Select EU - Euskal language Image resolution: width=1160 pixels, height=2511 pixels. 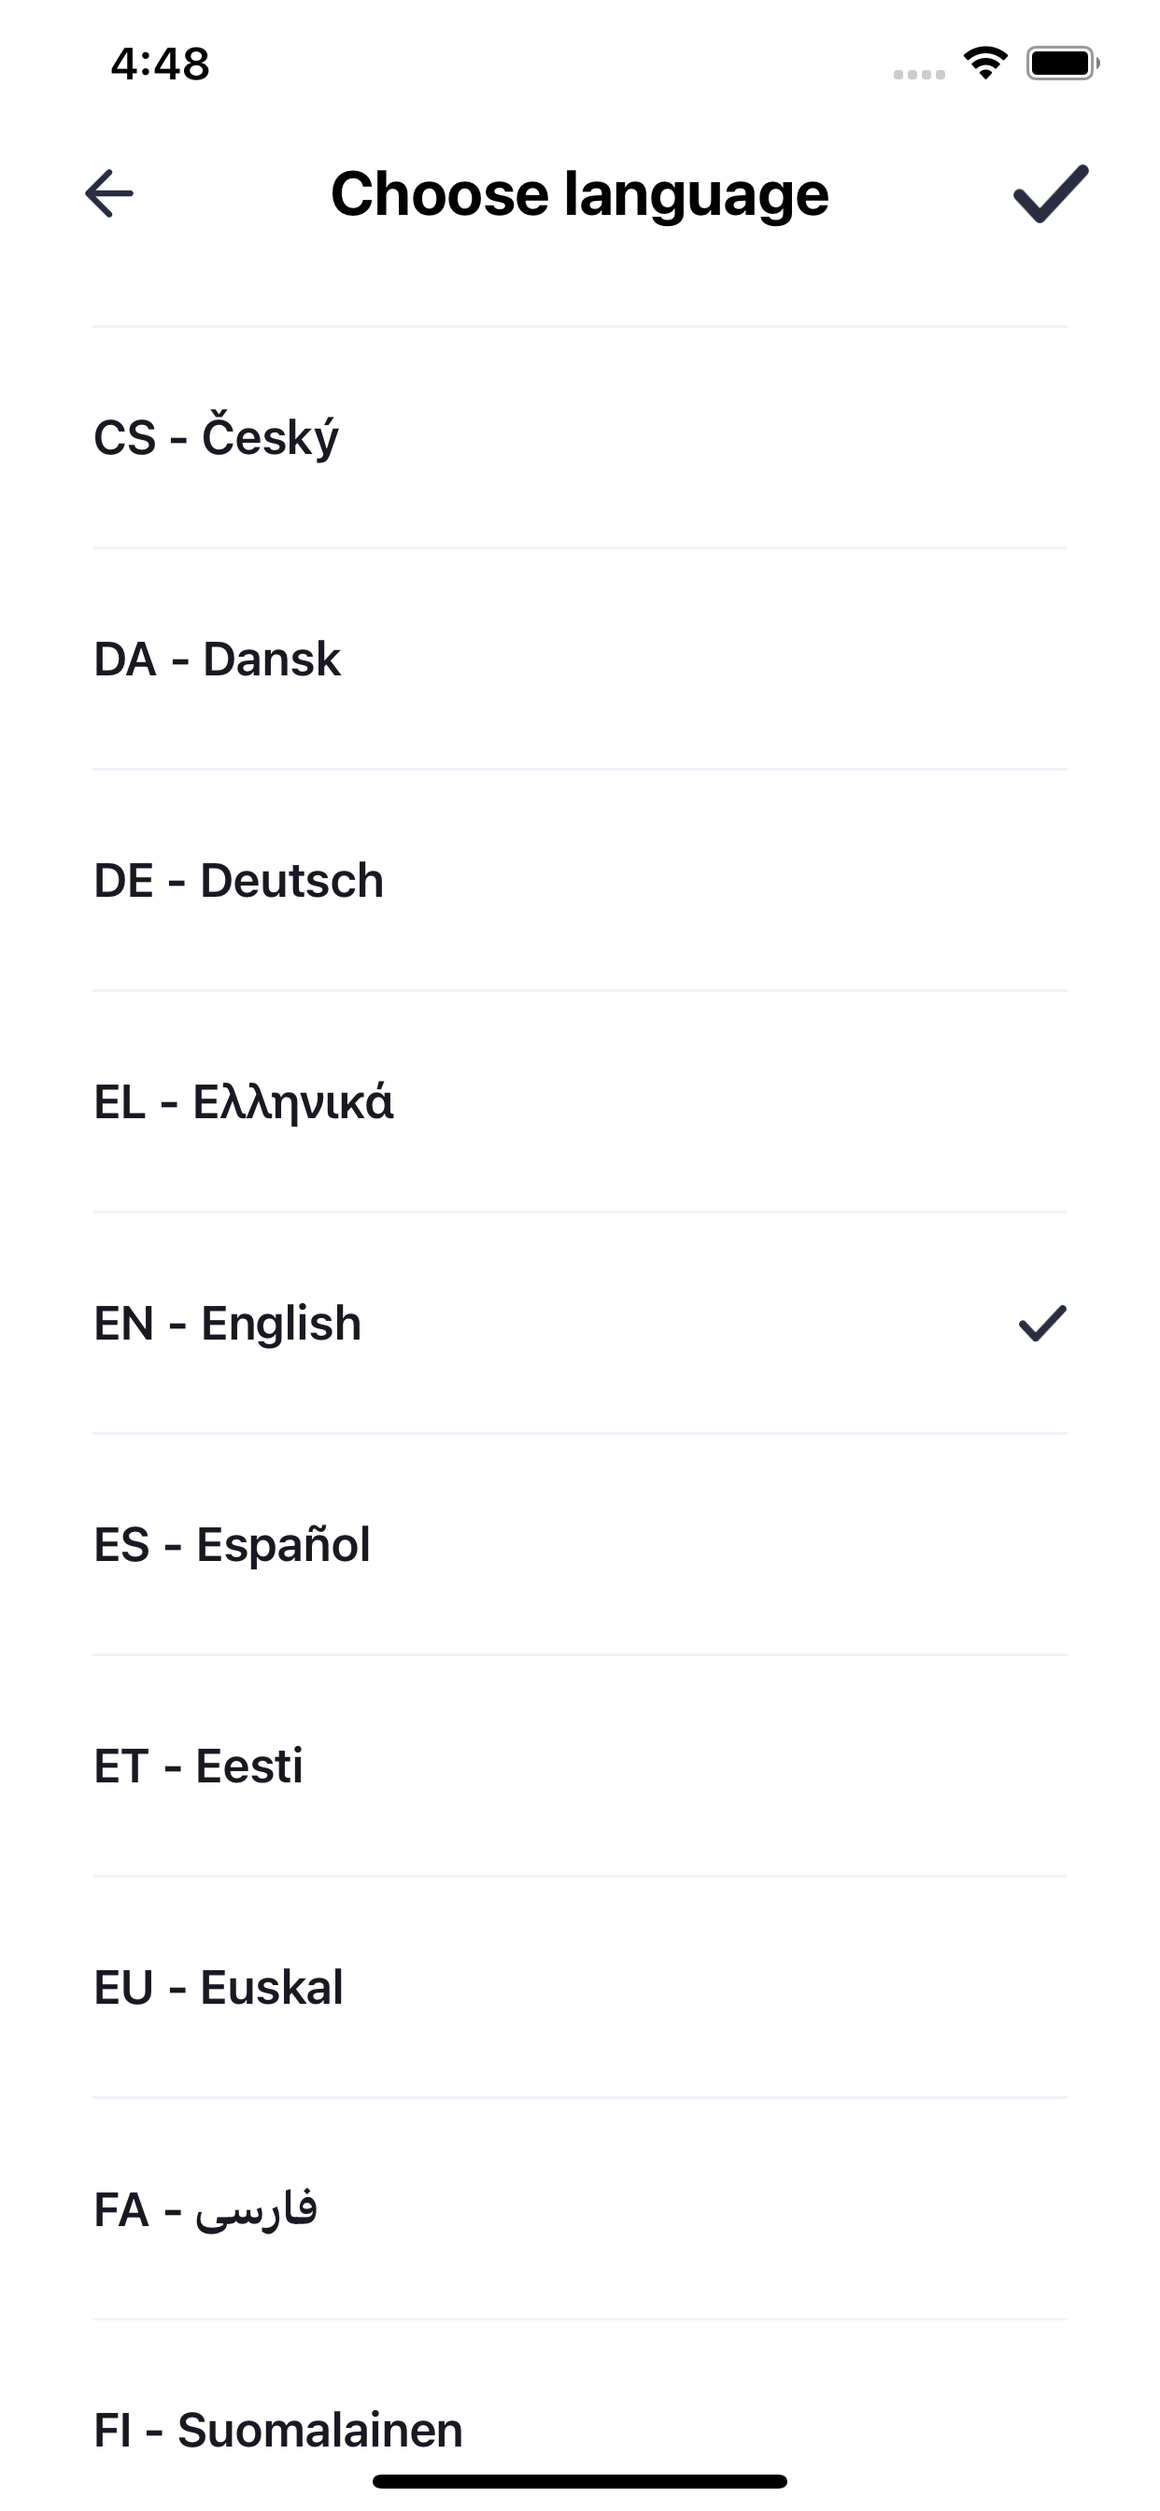(x=580, y=1987)
